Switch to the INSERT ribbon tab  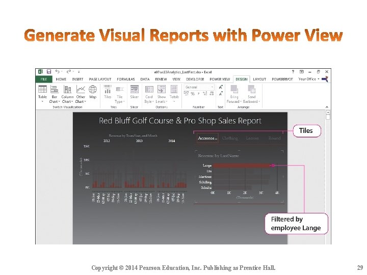click(77, 79)
